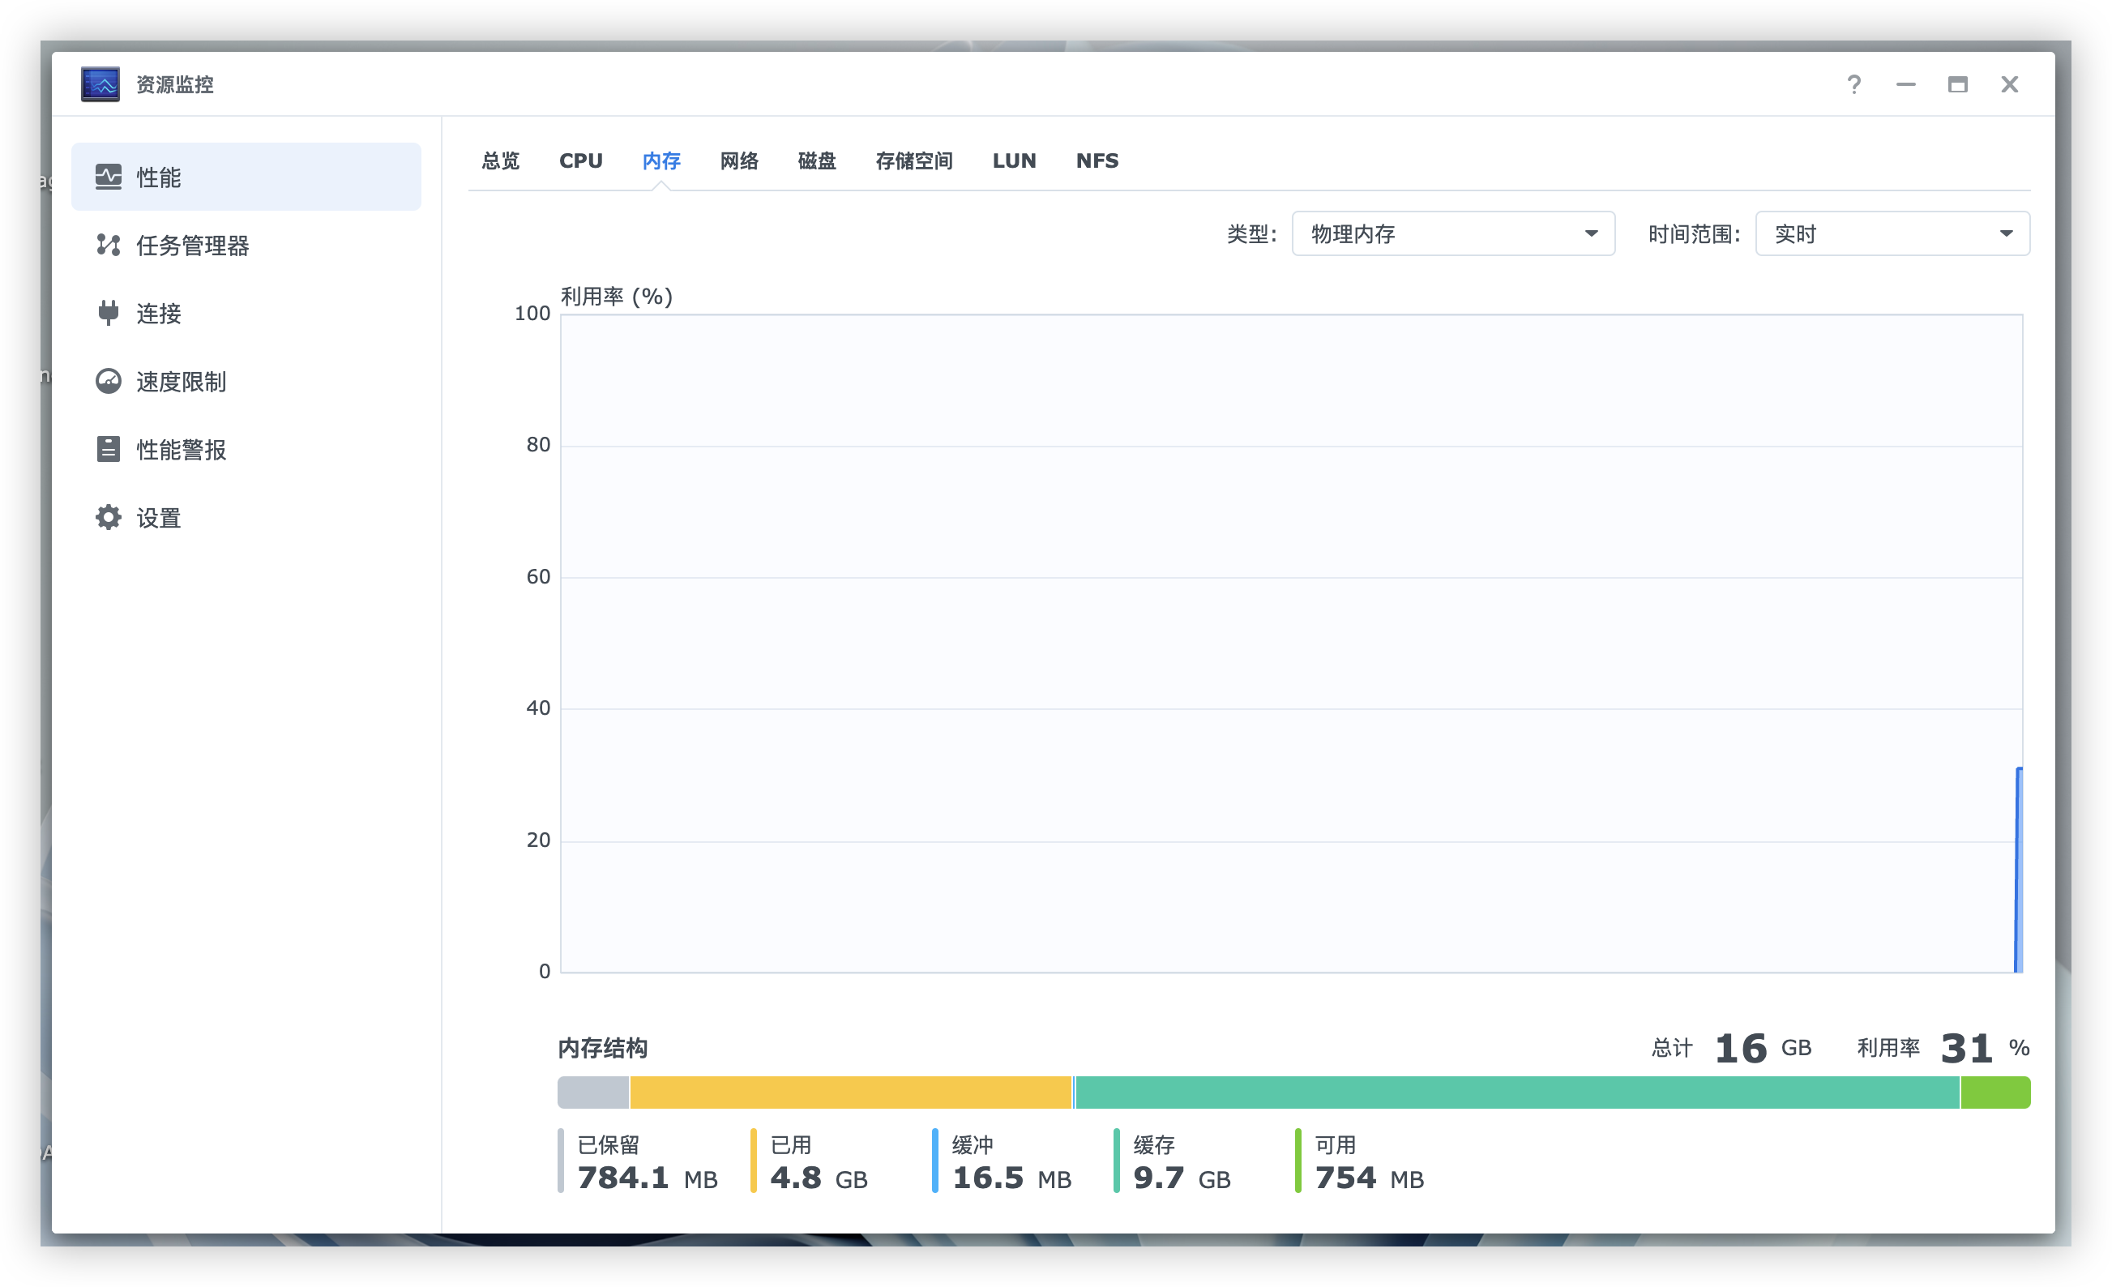Screen dimensions: 2112x1287
Task: Click the arrow on 物理内存 combo box
Action: 1591,233
